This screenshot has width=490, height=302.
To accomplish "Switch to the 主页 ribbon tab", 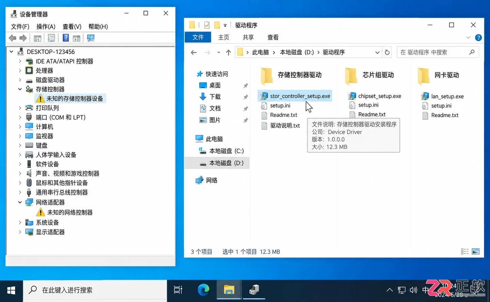I will tap(224, 37).
